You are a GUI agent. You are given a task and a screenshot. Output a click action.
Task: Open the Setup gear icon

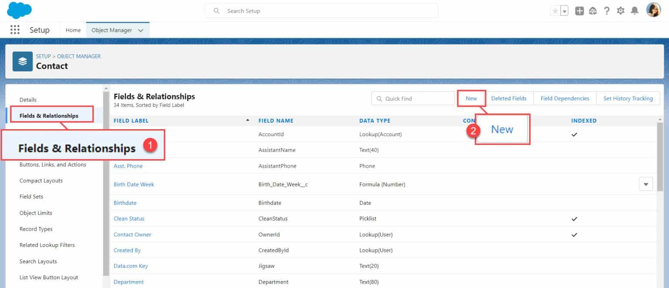(621, 11)
